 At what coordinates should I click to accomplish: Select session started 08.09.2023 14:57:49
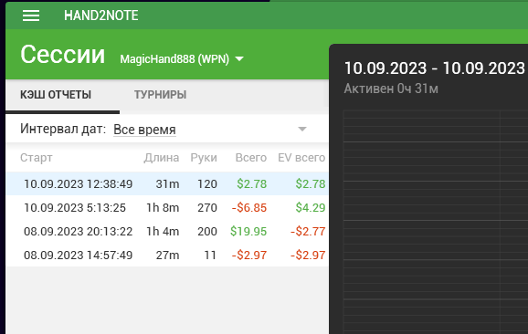pyautogui.click(x=167, y=255)
